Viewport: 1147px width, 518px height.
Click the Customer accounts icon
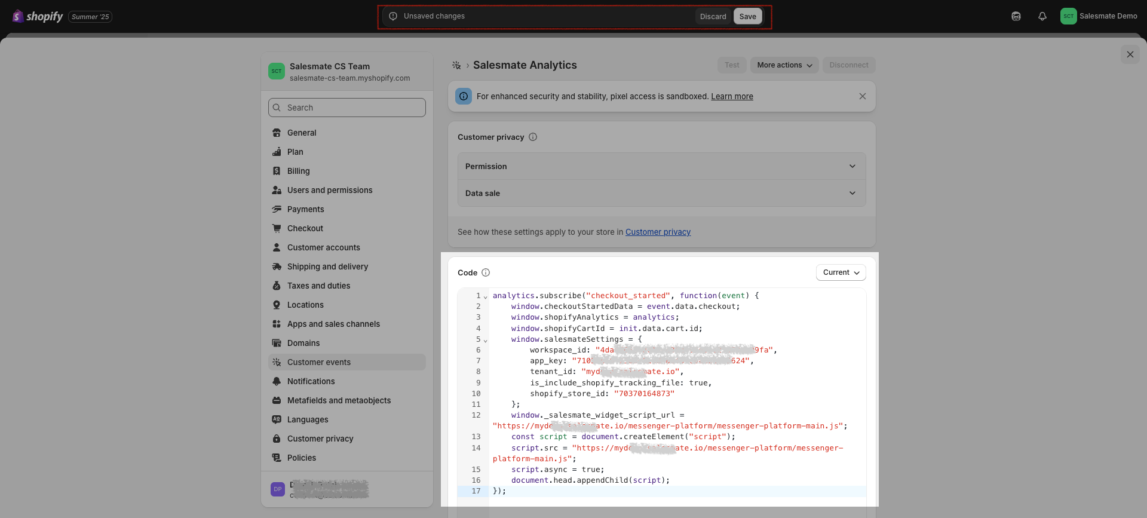tap(277, 247)
